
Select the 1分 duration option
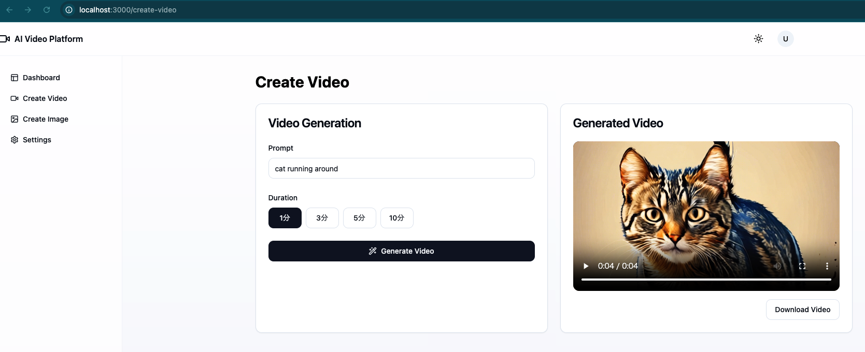pos(285,218)
